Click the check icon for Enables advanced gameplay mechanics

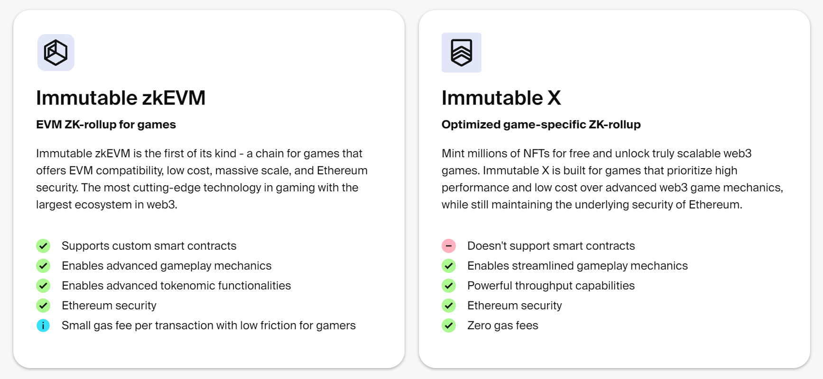pos(43,266)
